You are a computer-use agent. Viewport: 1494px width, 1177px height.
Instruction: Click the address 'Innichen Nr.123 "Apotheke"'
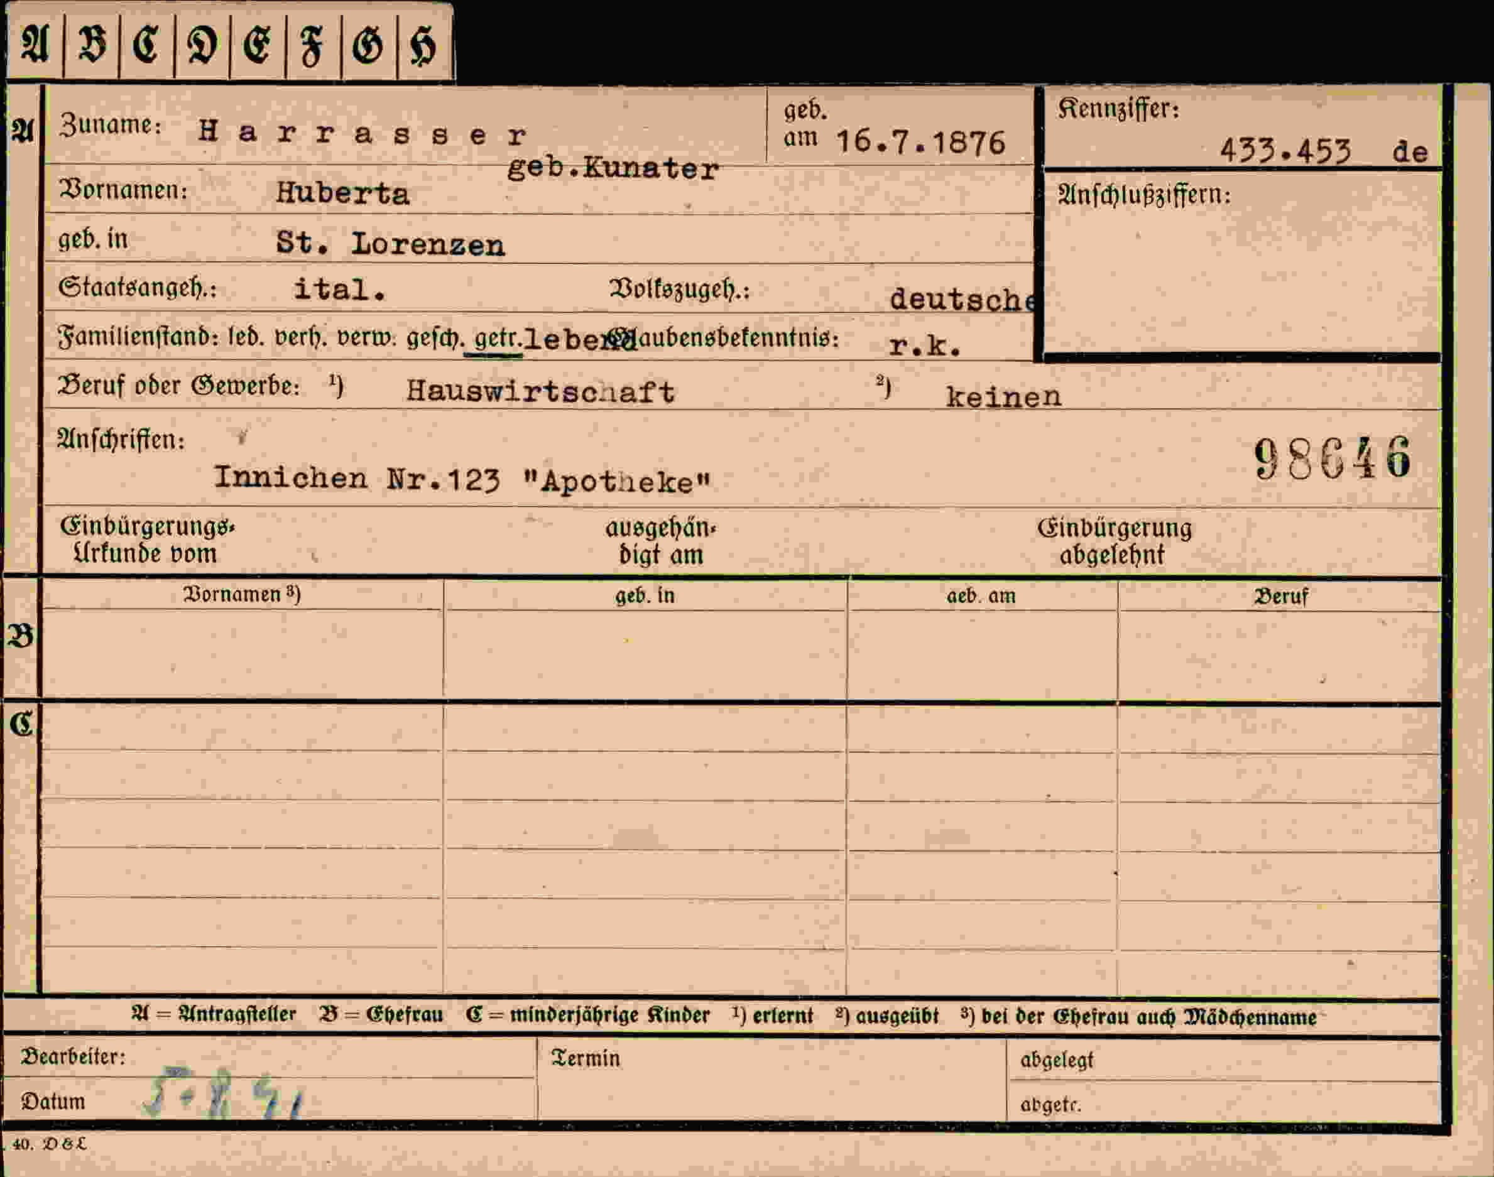[x=462, y=480]
